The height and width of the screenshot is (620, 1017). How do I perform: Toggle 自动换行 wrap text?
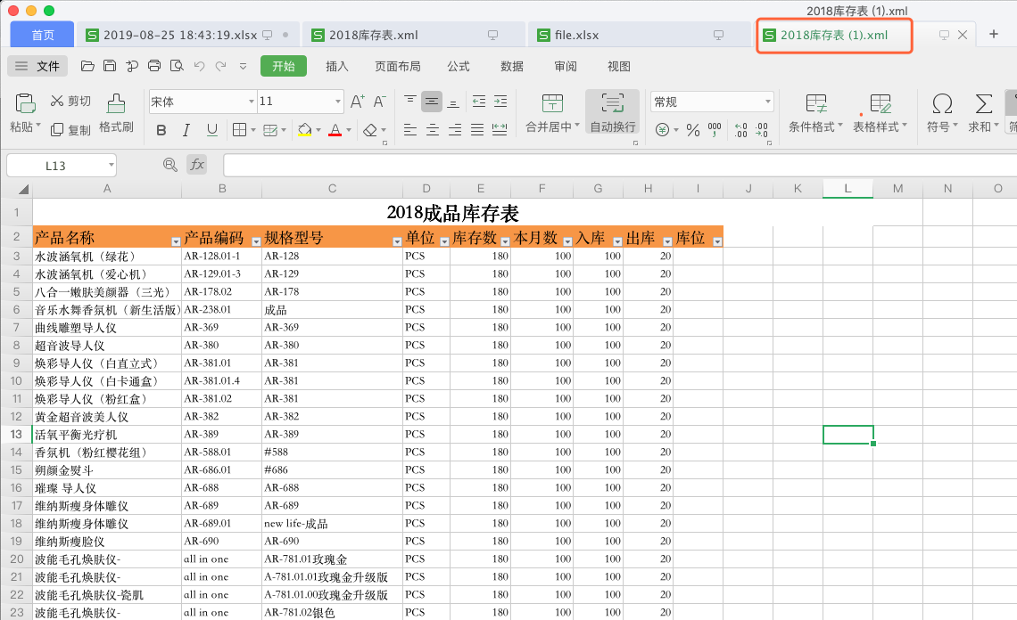click(x=612, y=112)
